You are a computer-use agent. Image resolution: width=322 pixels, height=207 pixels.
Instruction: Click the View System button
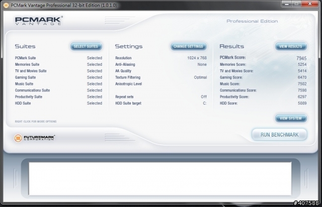(x=291, y=119)
